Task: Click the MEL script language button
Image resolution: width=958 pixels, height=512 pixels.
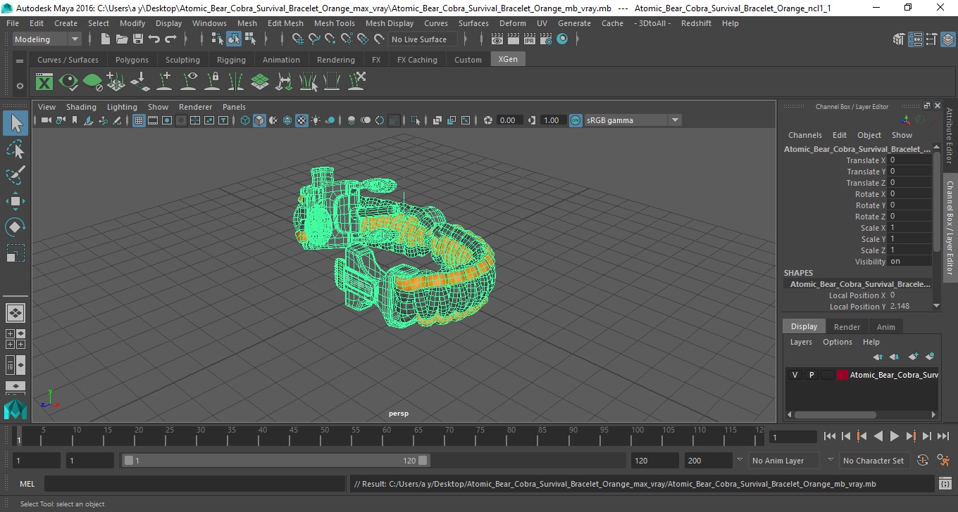Action: tap(27, 484)
